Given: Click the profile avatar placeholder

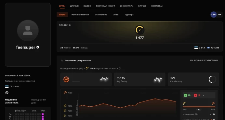Looking at the screenshot, I should coord(28,31).
